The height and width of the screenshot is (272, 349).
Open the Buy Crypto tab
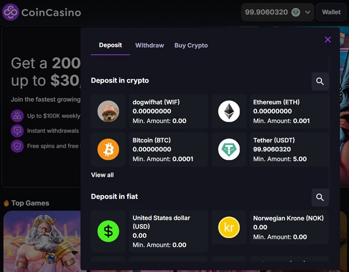point(191,45)
